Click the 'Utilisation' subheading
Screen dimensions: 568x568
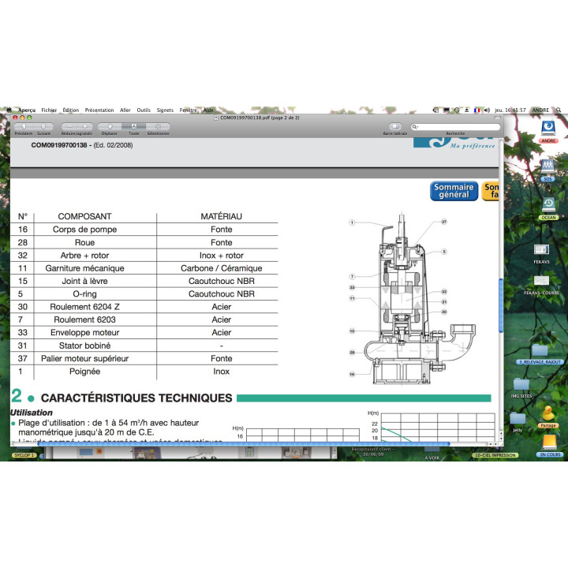(32, 413)
